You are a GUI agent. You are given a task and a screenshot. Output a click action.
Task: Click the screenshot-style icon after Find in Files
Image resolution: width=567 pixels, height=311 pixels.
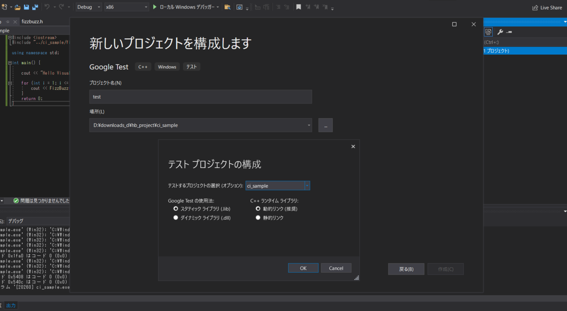coord(240,7)
